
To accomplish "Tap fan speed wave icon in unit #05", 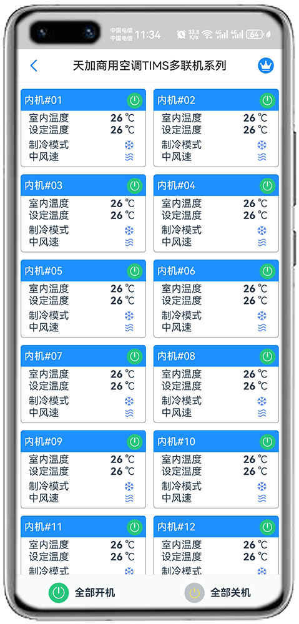I will (129, 328).
